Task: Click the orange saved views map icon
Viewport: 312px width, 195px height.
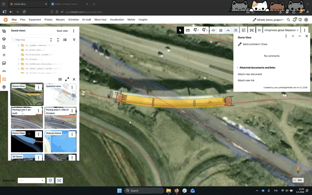Action: (x=4, y=79)
